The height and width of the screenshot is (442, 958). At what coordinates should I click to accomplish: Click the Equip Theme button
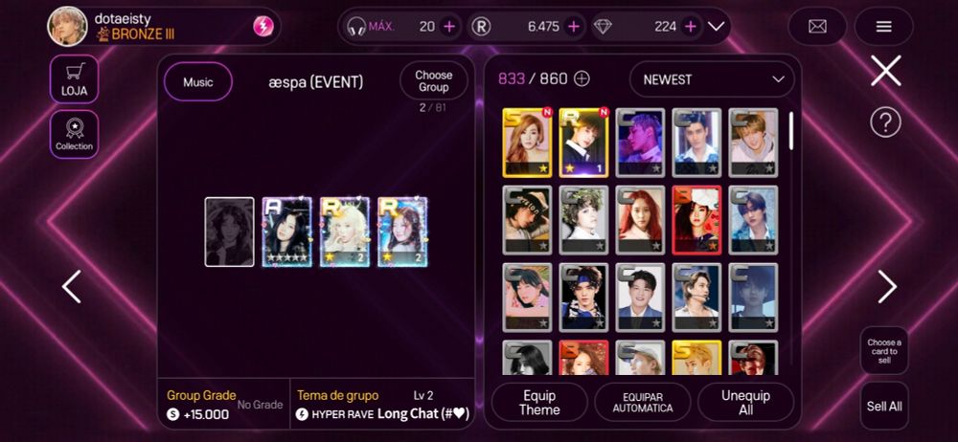(539, 403)
